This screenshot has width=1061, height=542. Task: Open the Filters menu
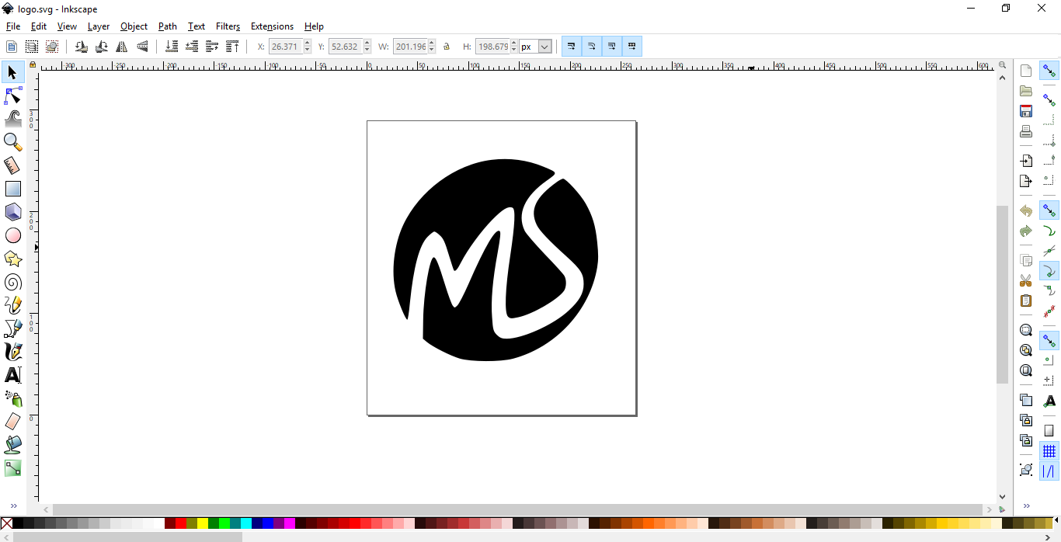(228, 26)
